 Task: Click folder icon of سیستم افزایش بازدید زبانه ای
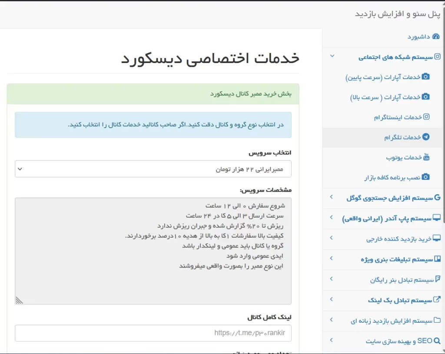click(437, 320)
